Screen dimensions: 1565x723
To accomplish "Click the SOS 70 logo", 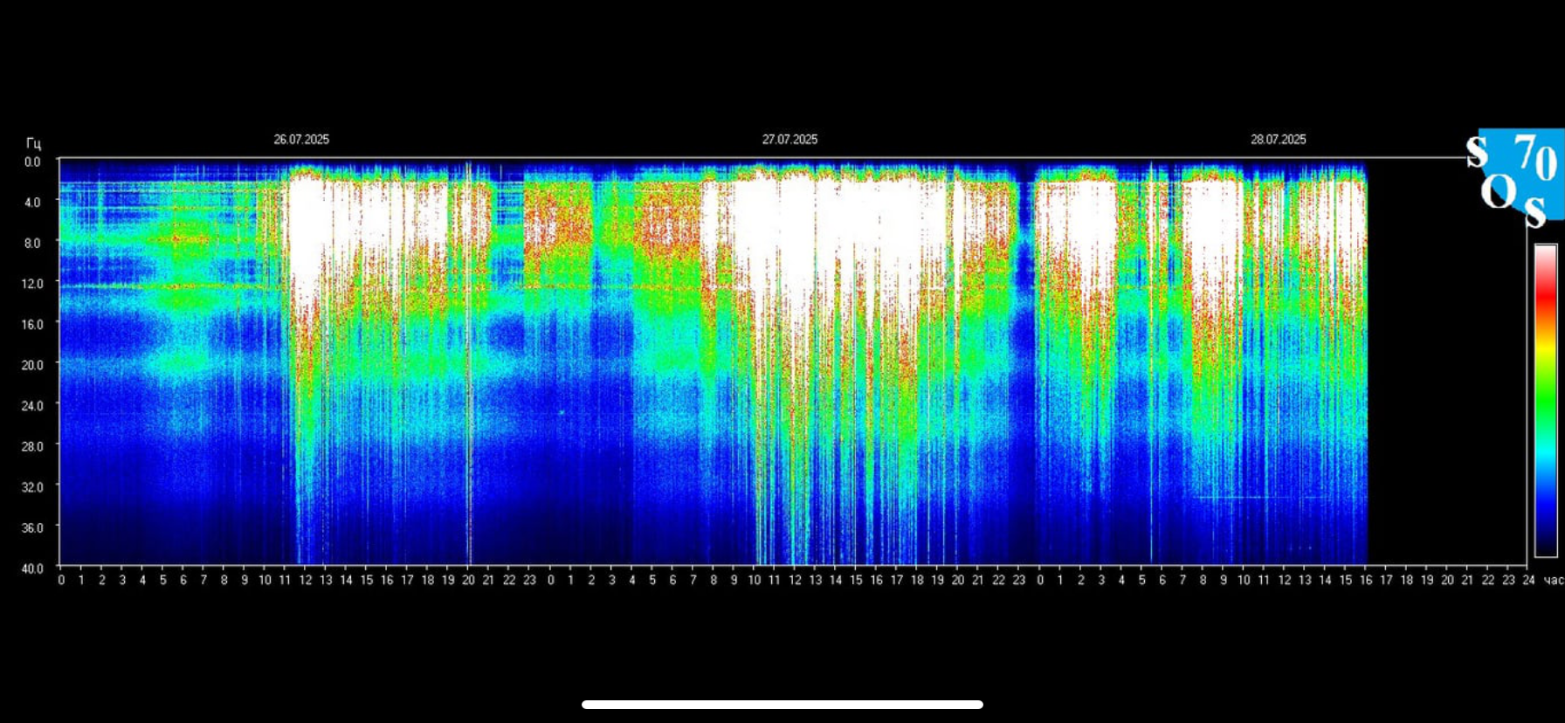I will (1516, 179).
